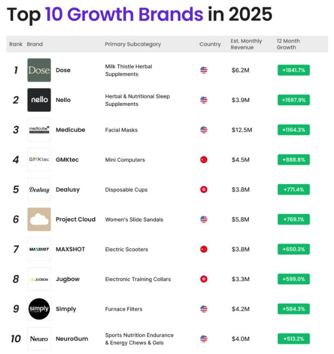
Task: Click the China flag for GMKtec
Action: click(204, 160)
